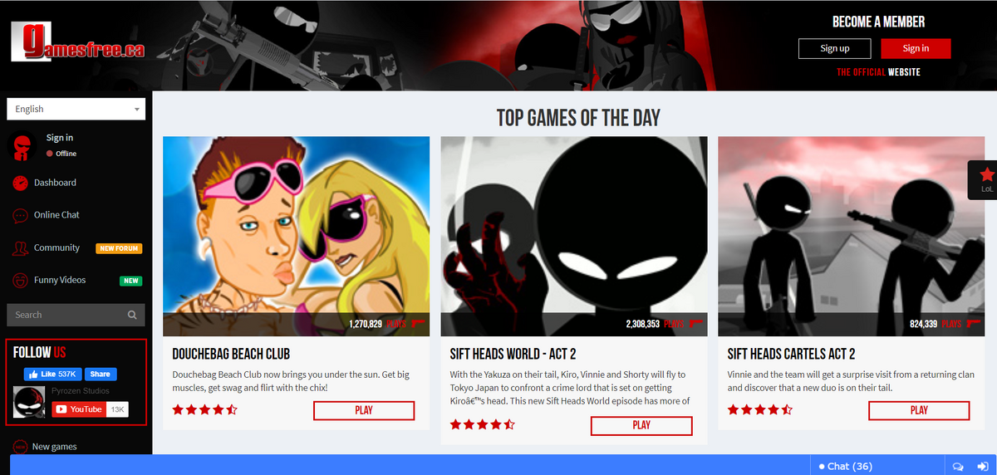Open the Dashboard icon in sidebar
The height and width of the screenshot is (475, 997).
coord(21,183)
